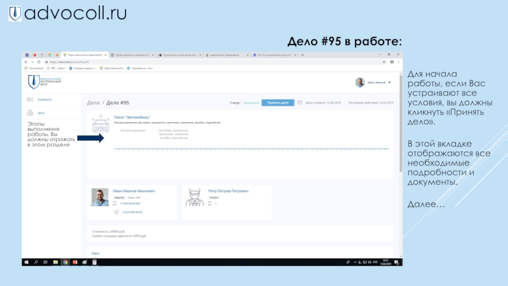Click the Windows Start button on taskbar
Image resolution: width=508 pixels, height=286 pixels.
pos(27,262)
